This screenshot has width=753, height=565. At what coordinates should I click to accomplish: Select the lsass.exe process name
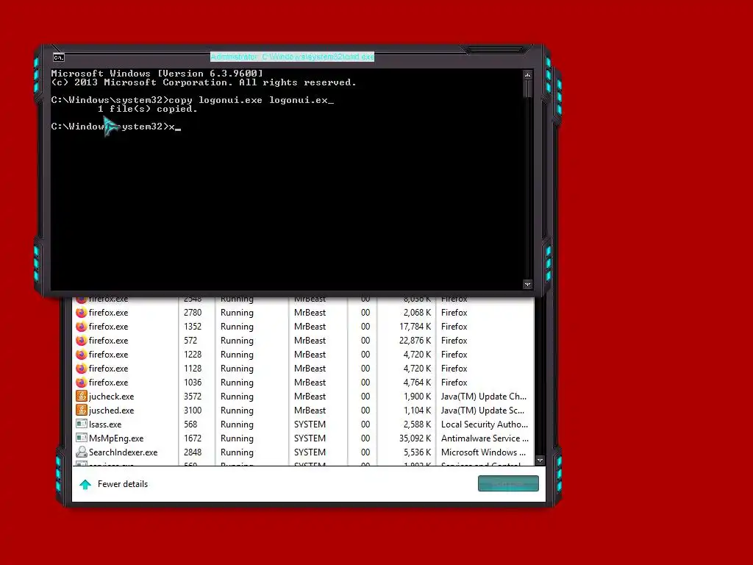[105, 424]
